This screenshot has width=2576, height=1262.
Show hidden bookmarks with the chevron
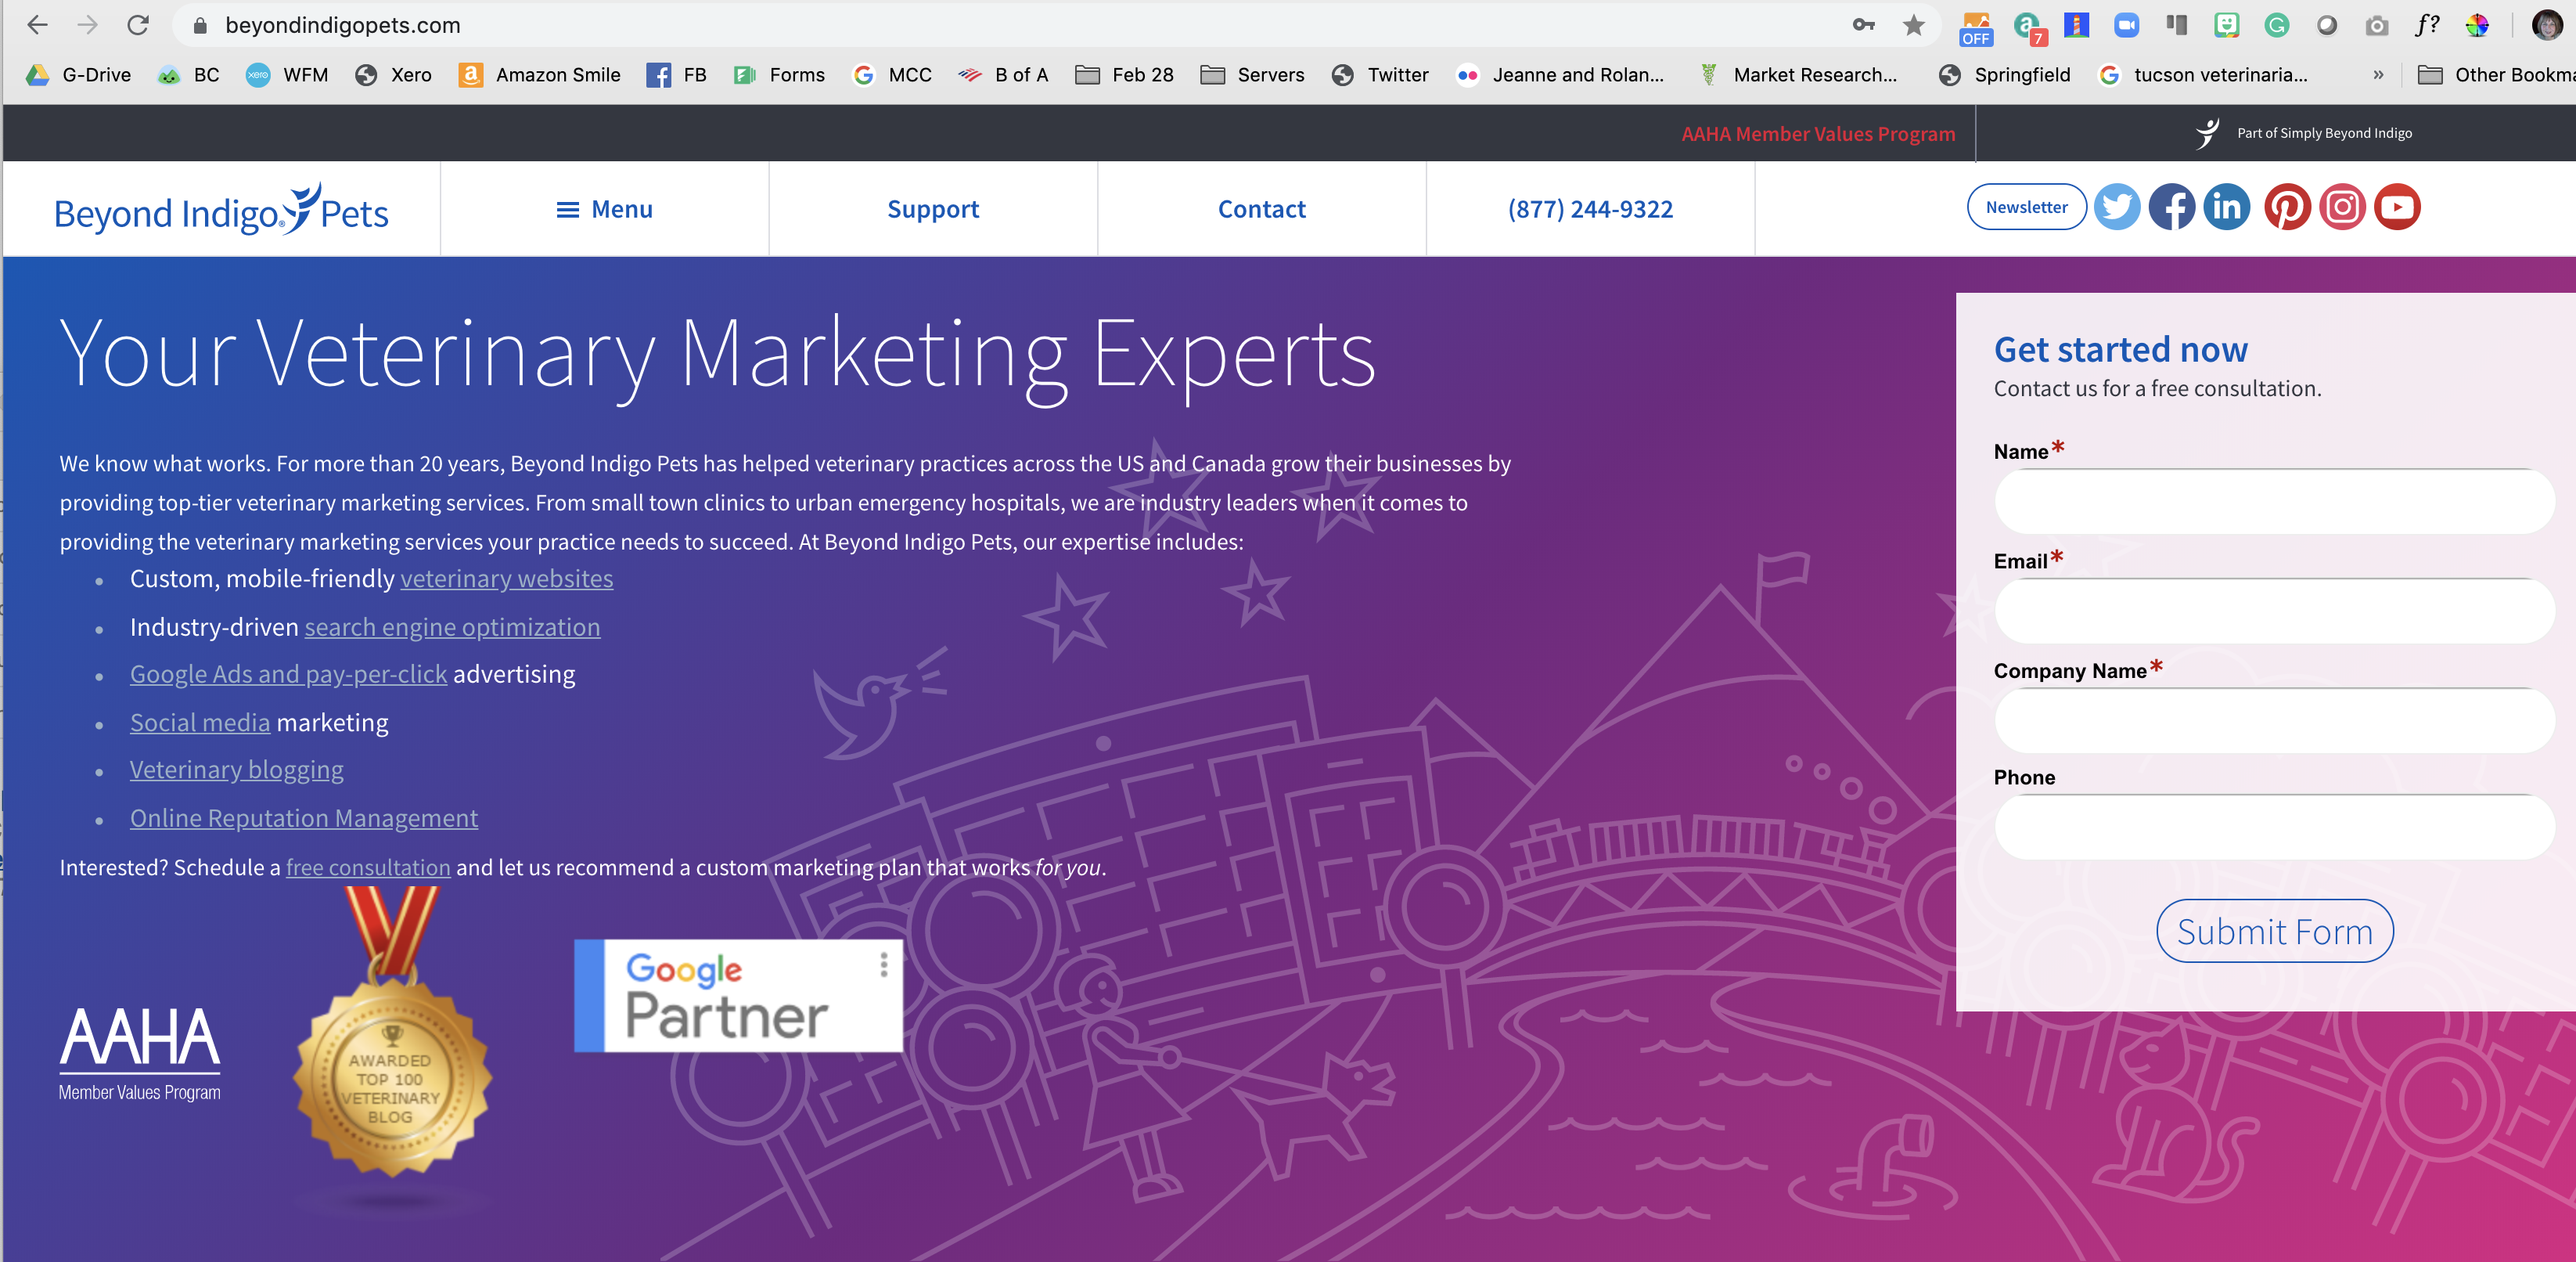pos(2378,75)
